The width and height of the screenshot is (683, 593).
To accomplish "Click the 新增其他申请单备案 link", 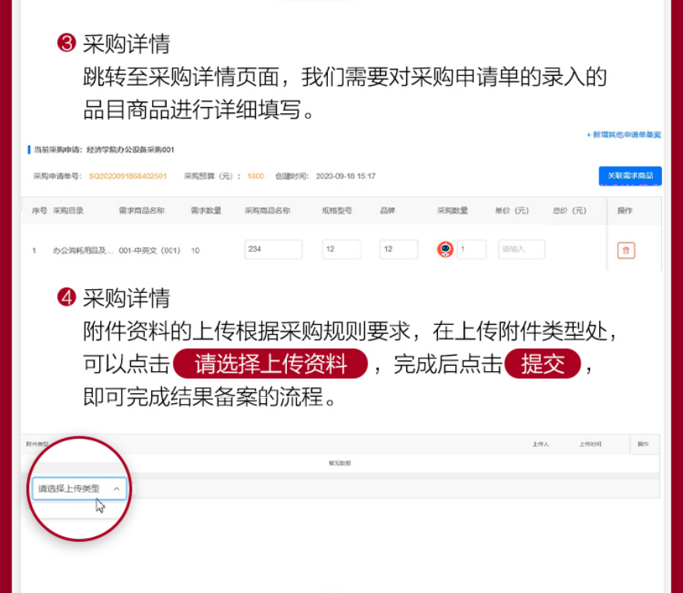I will coord(623,135).
